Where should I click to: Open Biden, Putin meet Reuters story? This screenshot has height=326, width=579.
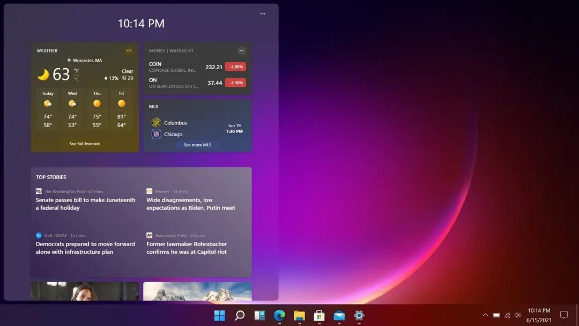coord(191,204)
